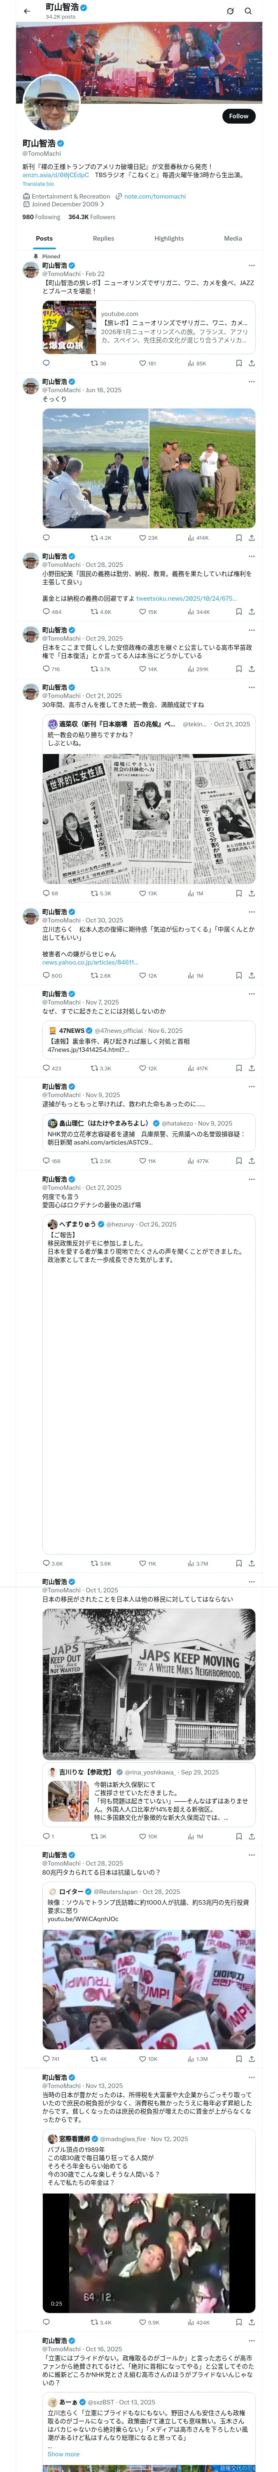Bookmark the Oct 28 post about 小野田紀美
The width and height of the screenshot is (278, 2472).
(239, 611)
